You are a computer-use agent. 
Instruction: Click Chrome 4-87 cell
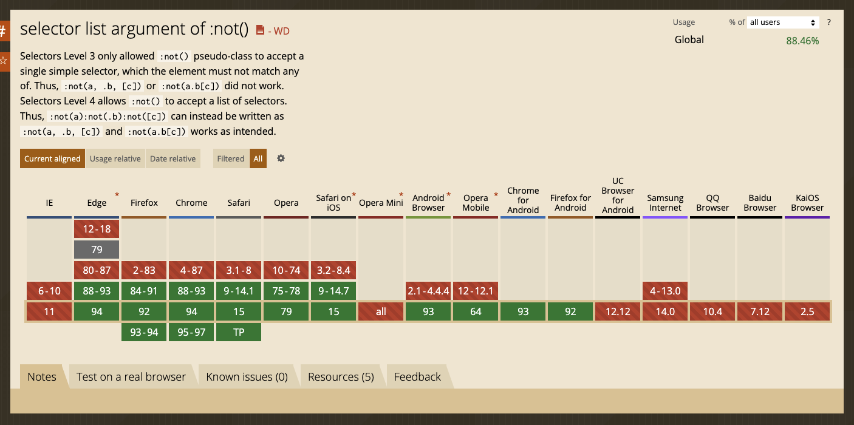191,270
